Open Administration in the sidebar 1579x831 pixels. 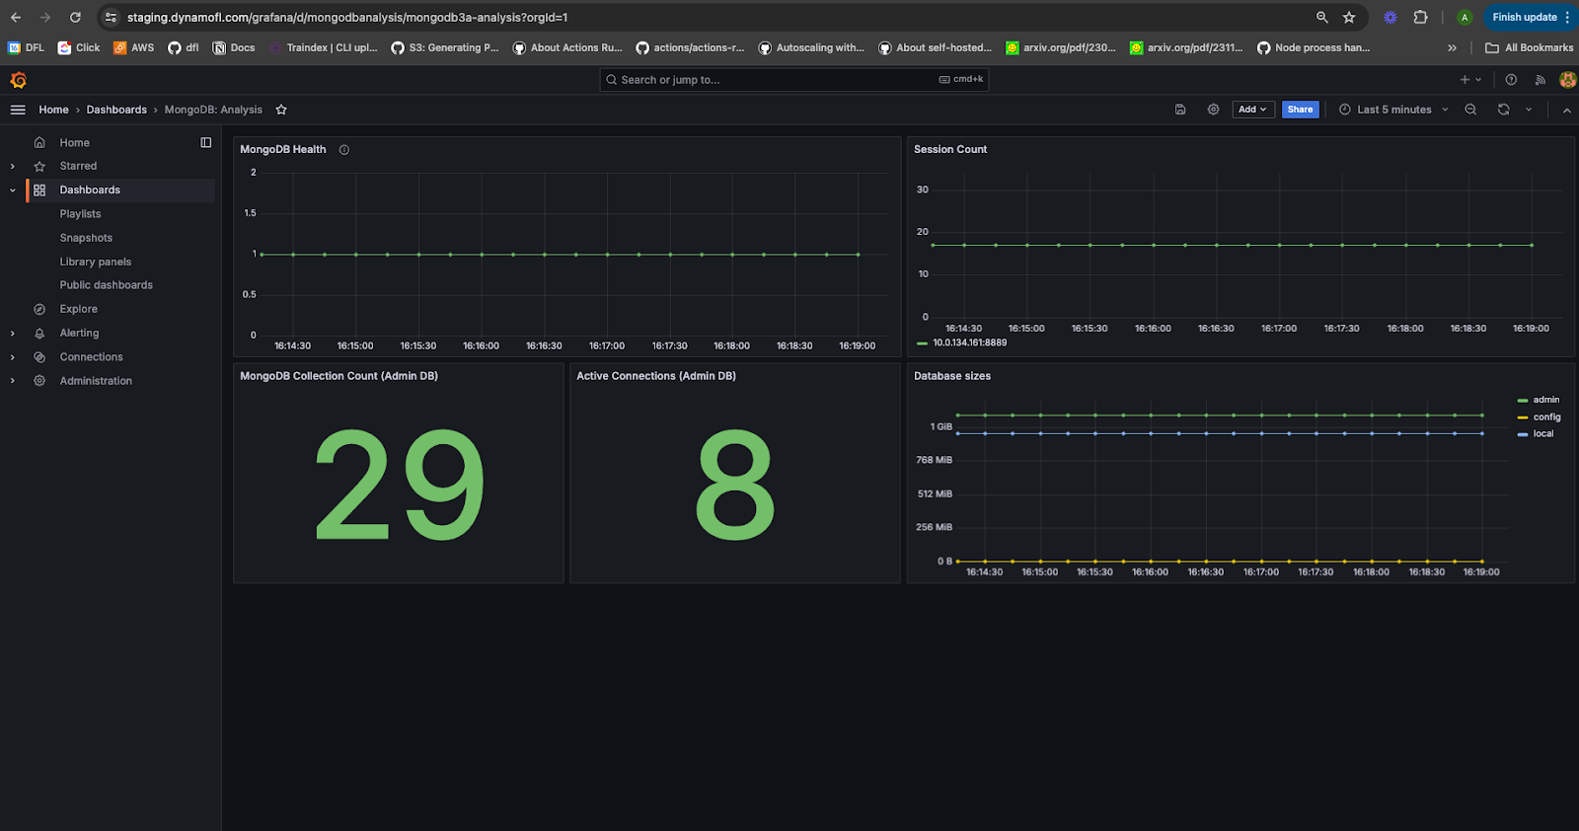[x=96, y=381]
